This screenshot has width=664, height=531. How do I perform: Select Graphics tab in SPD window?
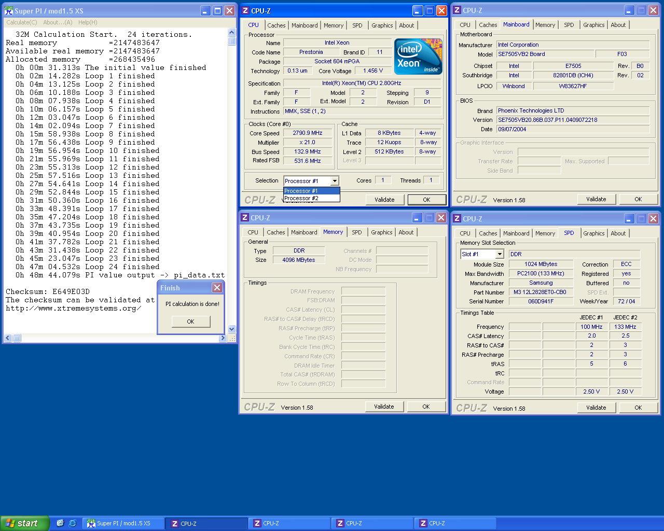594,233
